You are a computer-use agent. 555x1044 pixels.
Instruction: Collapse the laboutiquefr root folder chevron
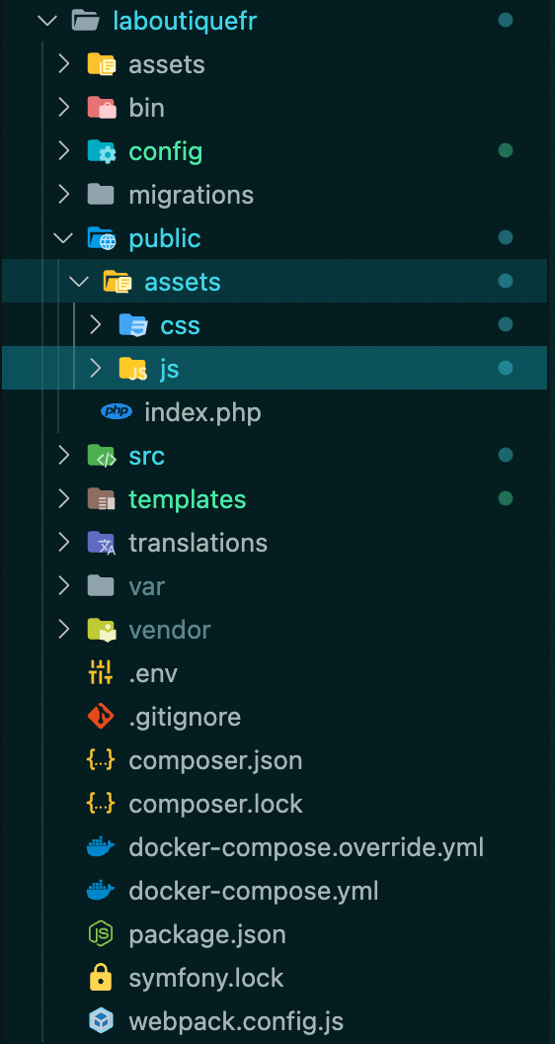(47, 21)
